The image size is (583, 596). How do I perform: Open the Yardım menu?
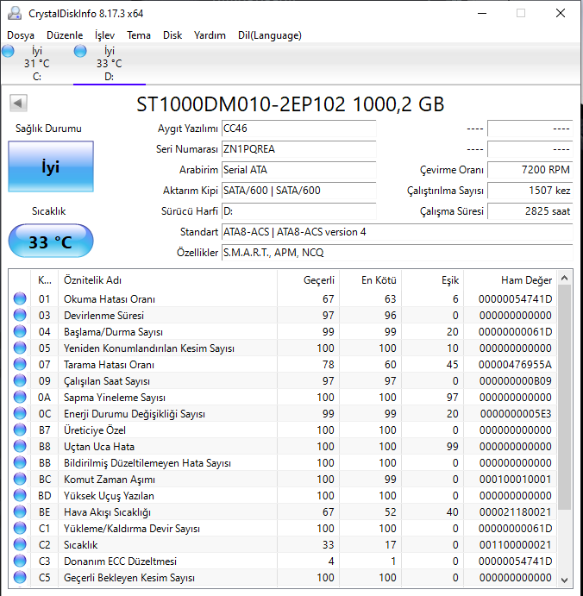[210, 35]
